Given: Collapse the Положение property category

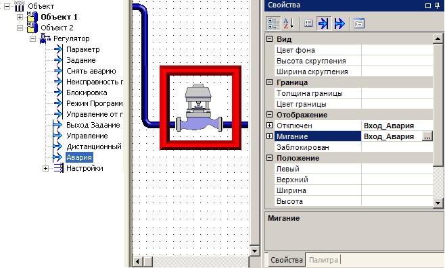Looking at the screenshot, I should (x=270, y=158).
